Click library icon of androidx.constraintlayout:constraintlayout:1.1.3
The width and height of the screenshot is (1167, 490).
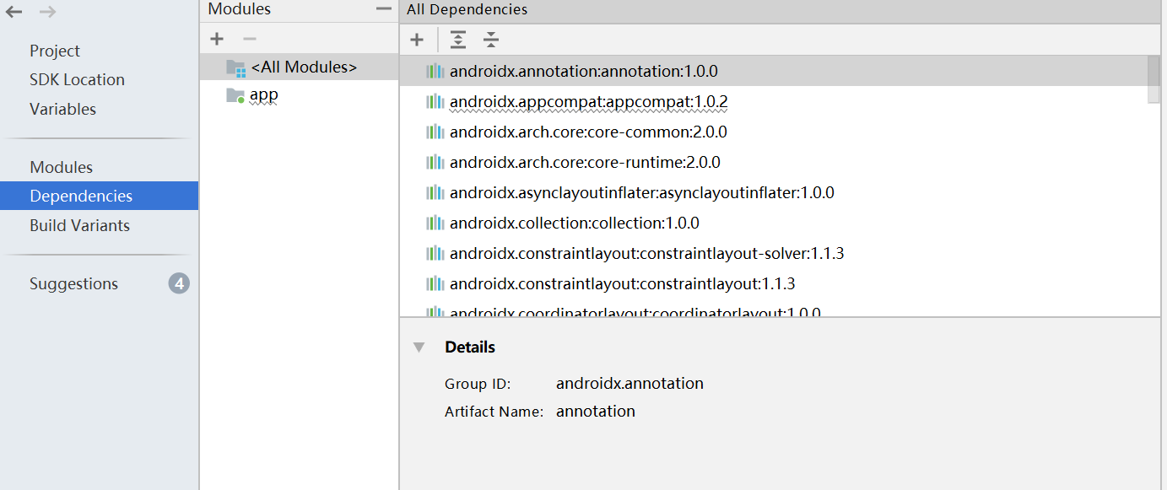pyautogui.click(x=435, y=284)
